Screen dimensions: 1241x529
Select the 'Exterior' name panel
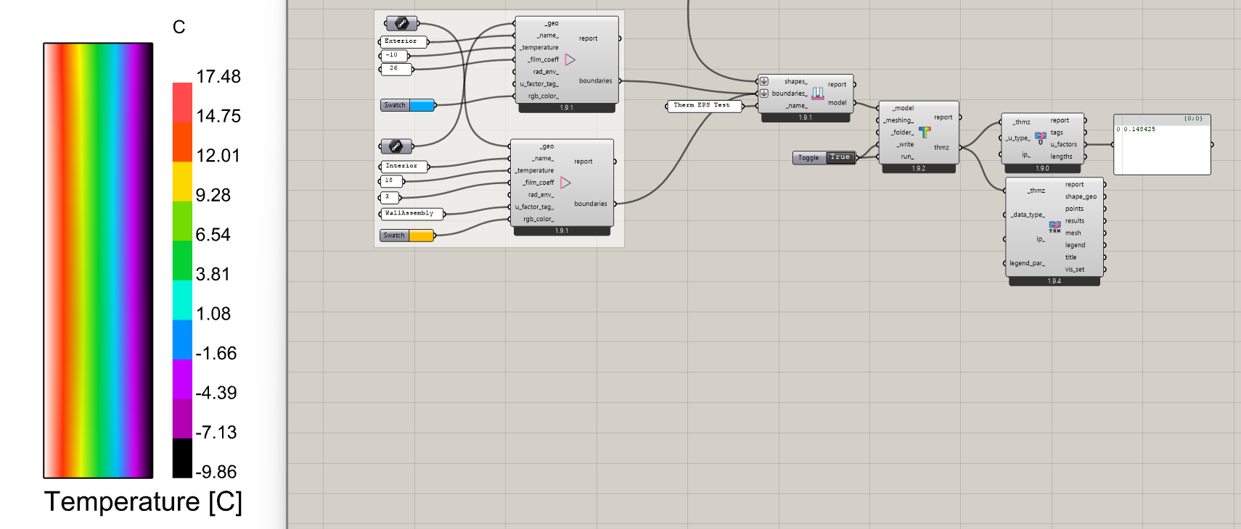pyautogui.click(x=402, y=41)
